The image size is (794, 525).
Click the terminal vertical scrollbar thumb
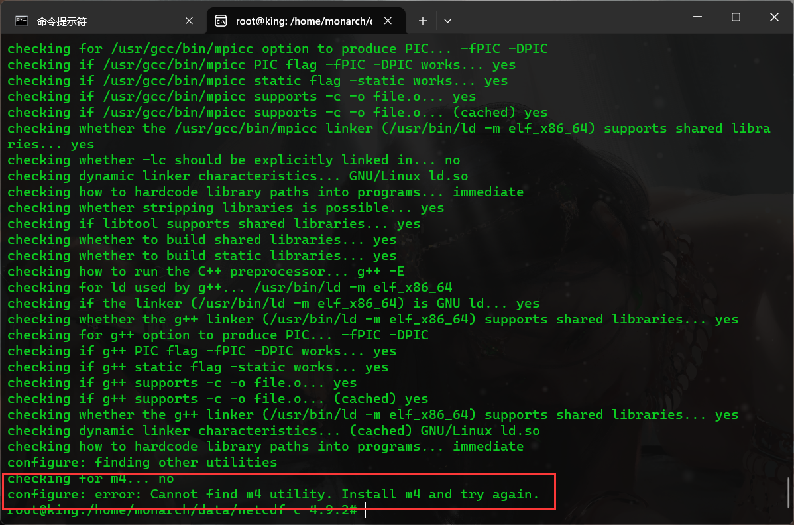[x=789, y=493]
